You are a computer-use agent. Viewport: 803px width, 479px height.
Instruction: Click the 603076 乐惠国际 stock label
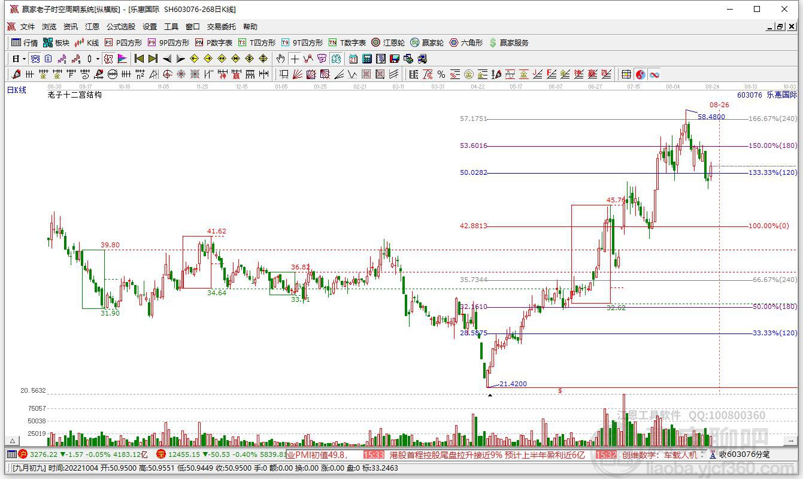pos(767,95)
